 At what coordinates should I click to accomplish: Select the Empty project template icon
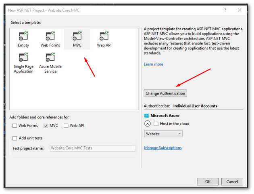pos(23,37)
